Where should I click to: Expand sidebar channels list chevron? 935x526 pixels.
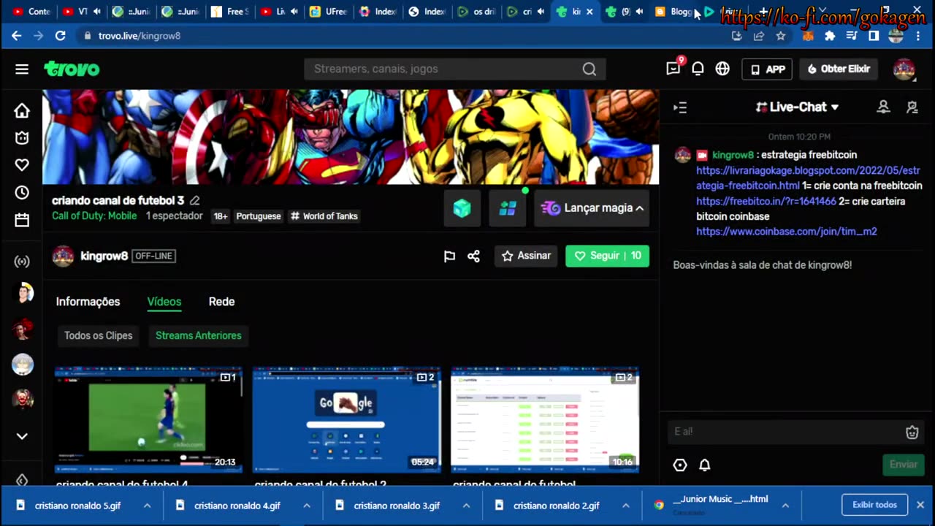(x=22, y=436)
